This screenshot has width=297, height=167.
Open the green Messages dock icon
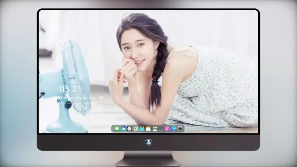(117, 129)
